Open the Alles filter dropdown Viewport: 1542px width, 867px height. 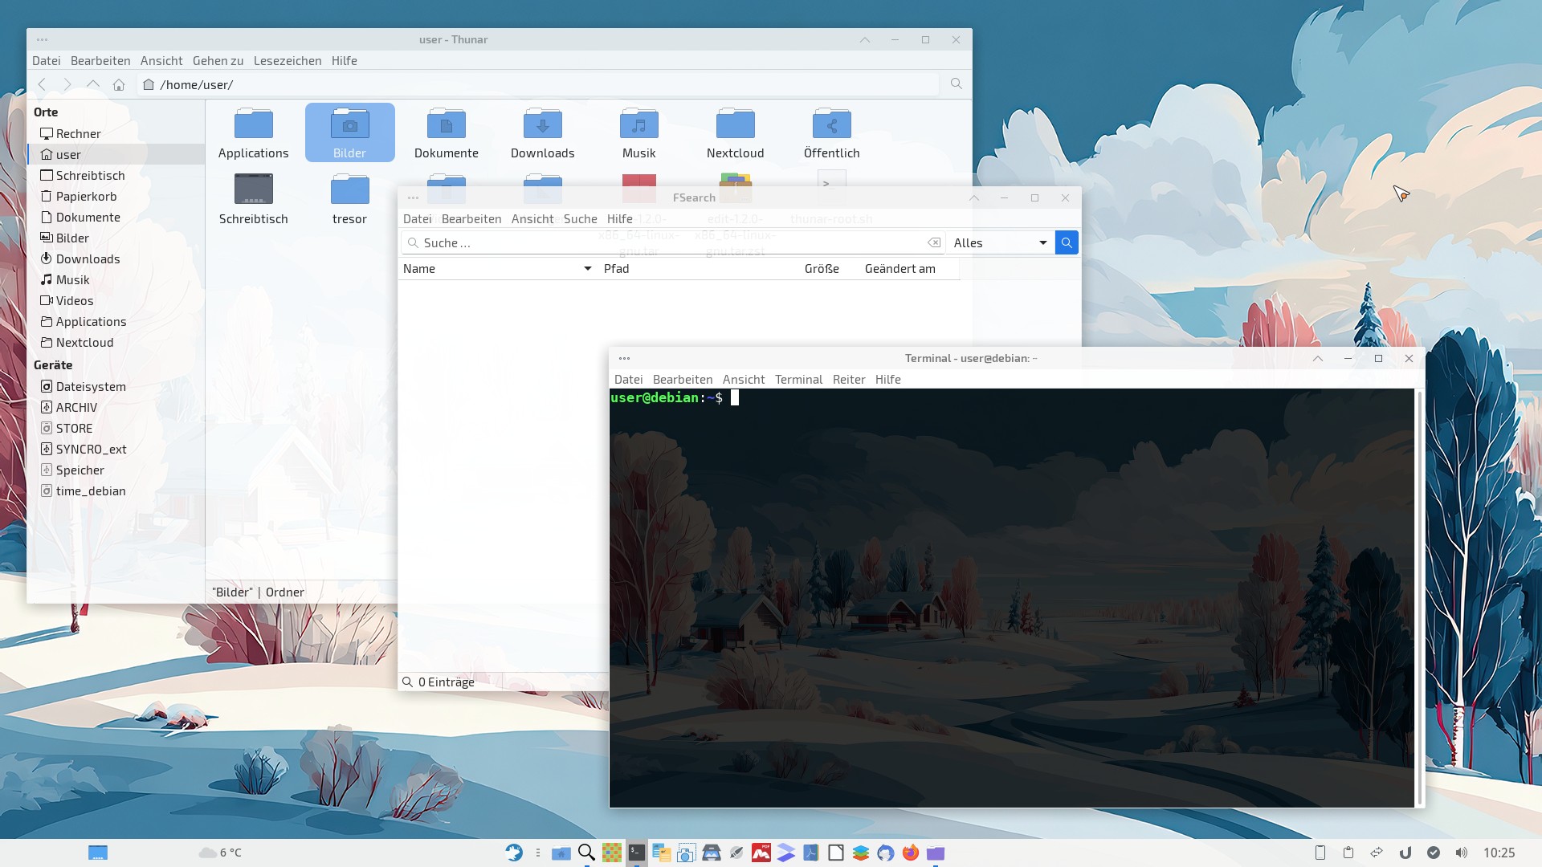click(x=1000, y=242)
